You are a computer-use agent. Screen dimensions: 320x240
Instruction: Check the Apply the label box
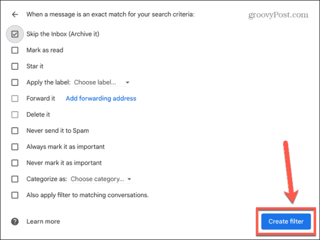tap(15, 82)
